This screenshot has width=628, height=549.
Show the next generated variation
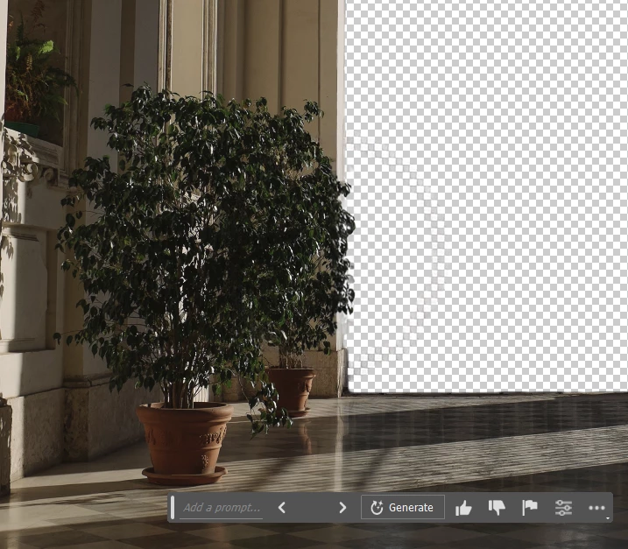(x=342, y=508)
